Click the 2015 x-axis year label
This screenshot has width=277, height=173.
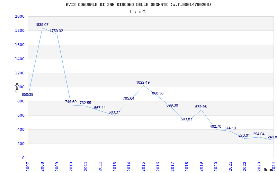coord(144,166)
